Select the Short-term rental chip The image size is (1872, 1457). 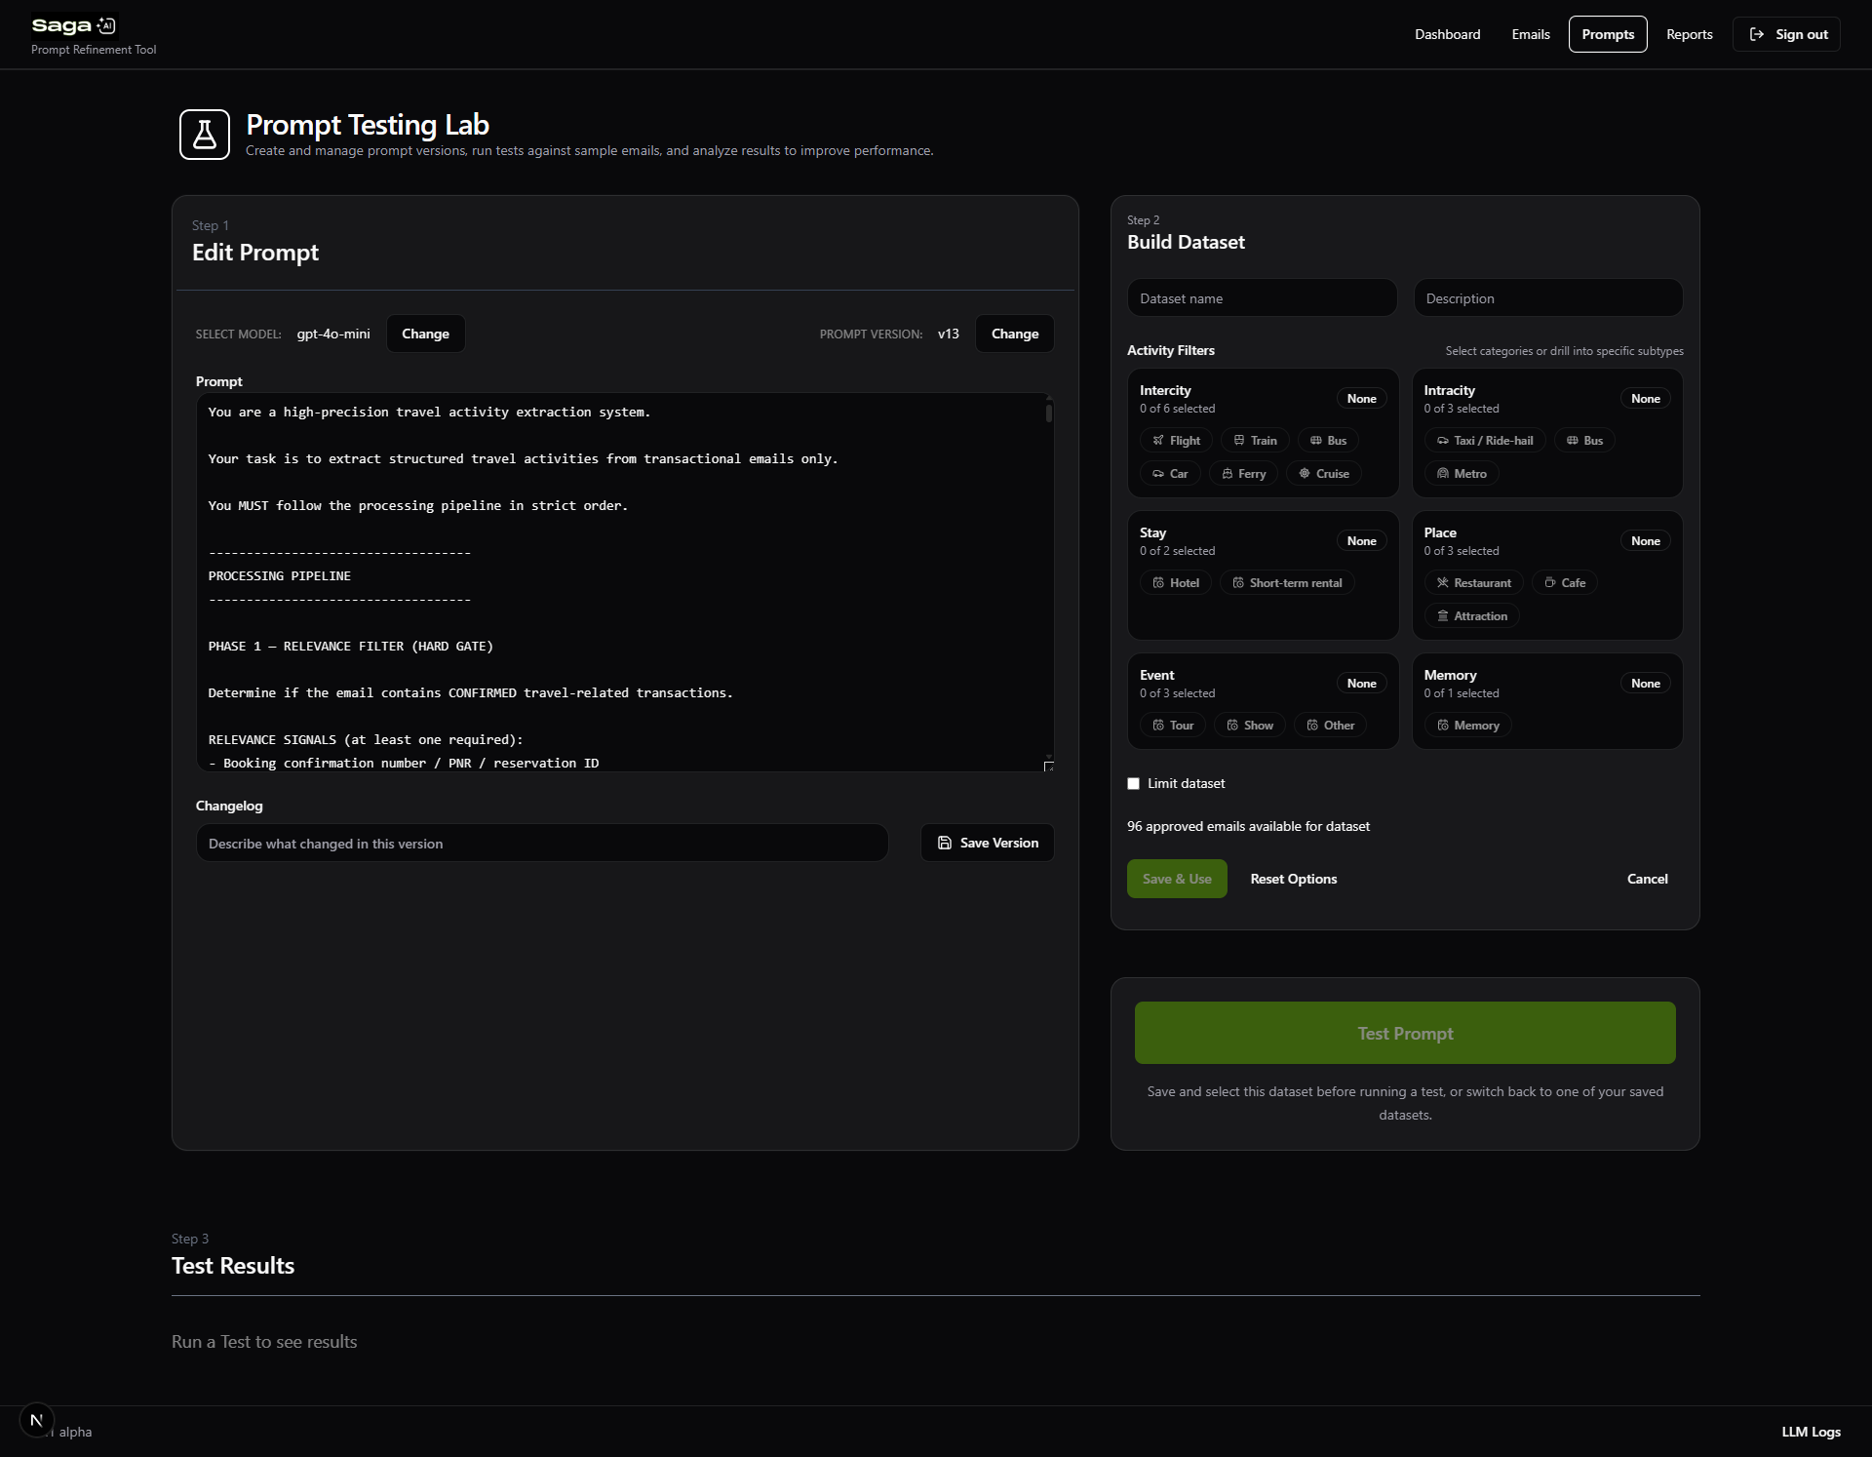1287,583
